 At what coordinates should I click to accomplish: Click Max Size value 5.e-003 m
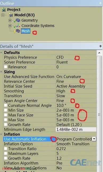pyautogui.click(x=65, y=120)
